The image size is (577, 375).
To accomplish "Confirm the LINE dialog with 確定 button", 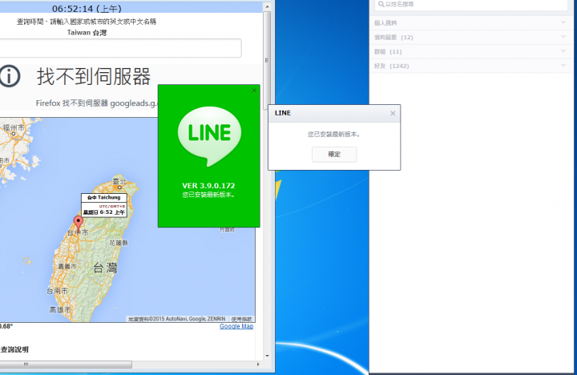I will point(334,154).
